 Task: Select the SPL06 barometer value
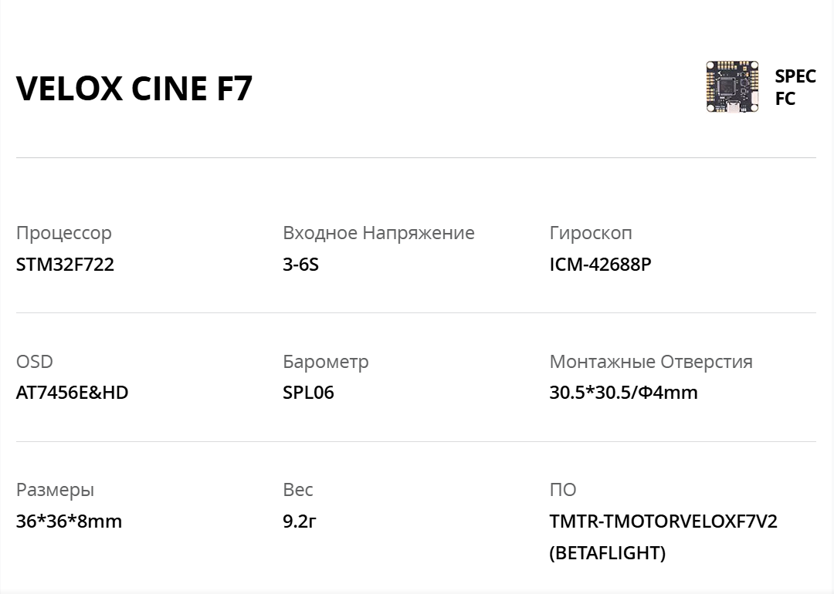tap(308, 393)
